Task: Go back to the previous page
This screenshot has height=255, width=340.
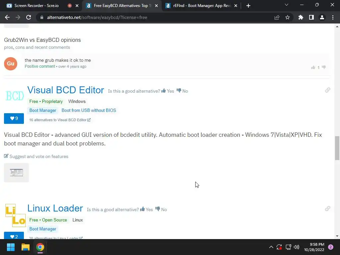Action: click(7, 17)
